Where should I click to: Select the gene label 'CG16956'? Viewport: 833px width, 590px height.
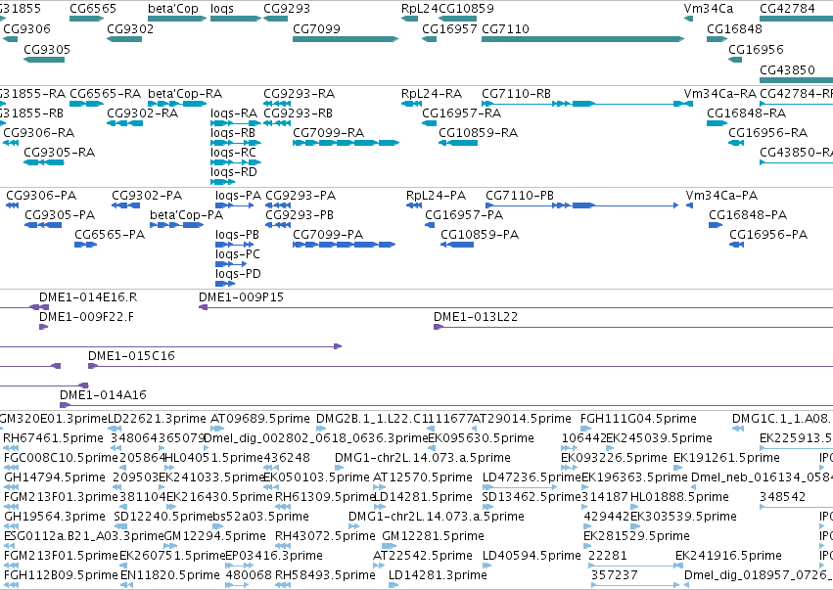tap(756, 49)
